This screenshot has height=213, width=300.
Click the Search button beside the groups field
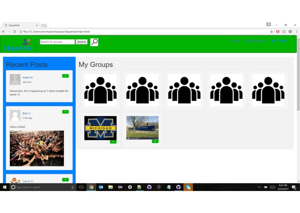pyautogui.click(x=82, y=42)
